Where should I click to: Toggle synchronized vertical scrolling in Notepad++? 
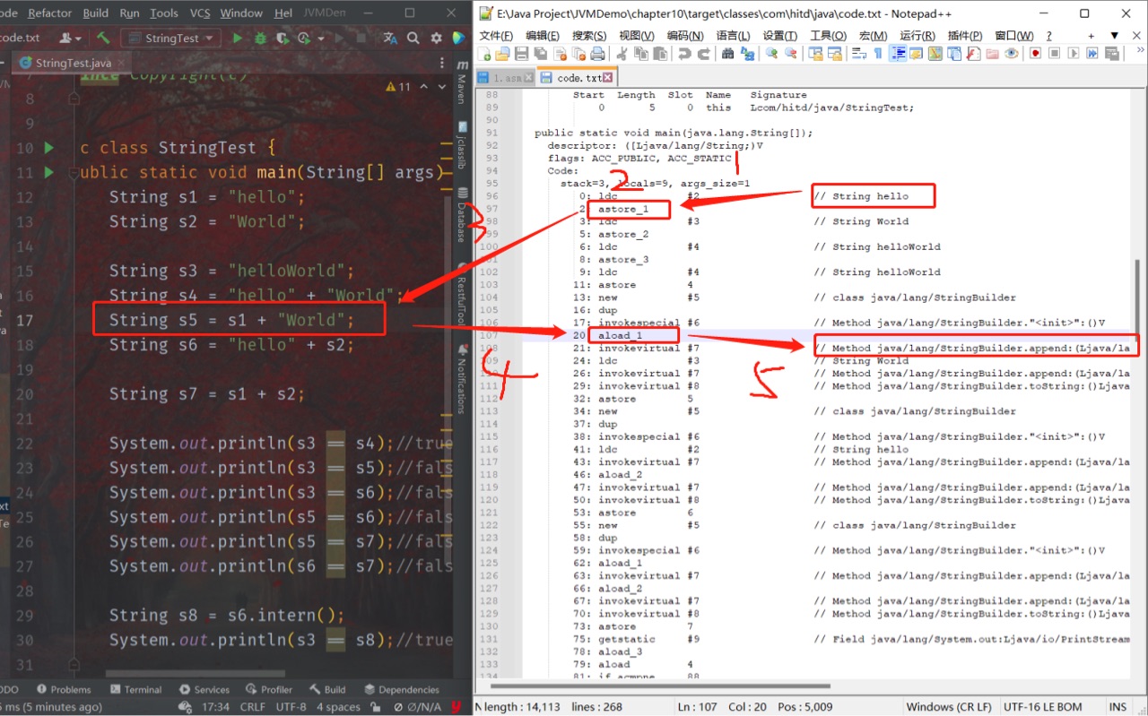[x=816, y=54]
